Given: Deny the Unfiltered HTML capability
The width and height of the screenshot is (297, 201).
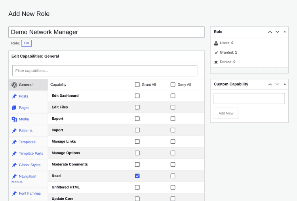Looking at the screenshot, I should tap(173, 188).
